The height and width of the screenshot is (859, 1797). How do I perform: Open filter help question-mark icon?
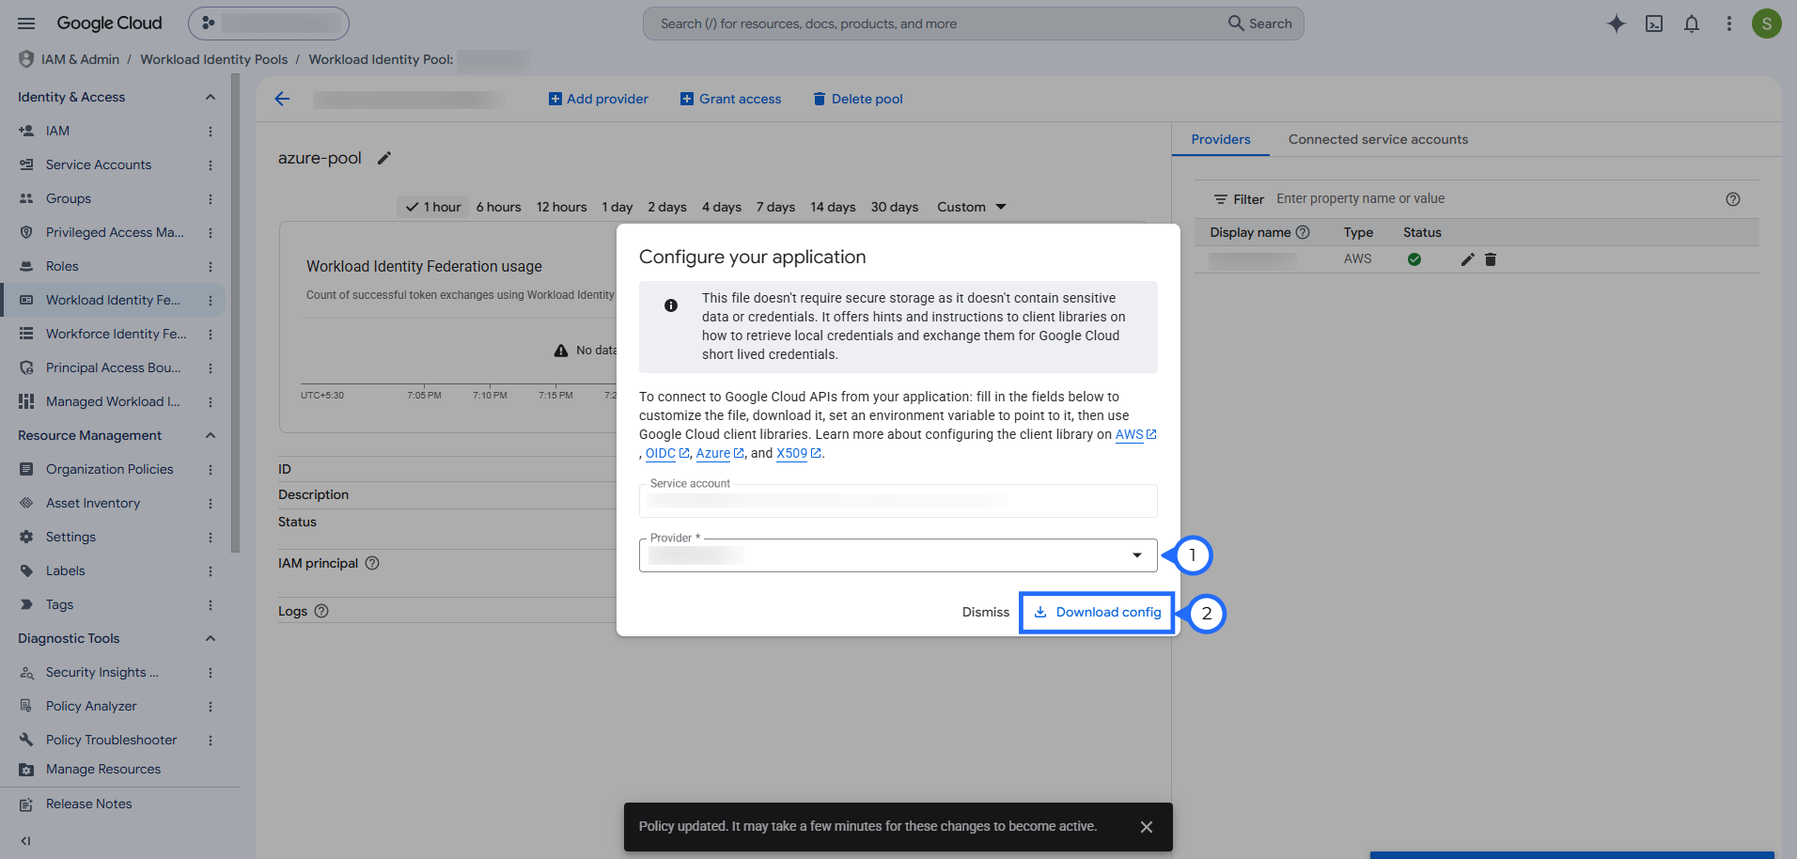click(1733, 199)
